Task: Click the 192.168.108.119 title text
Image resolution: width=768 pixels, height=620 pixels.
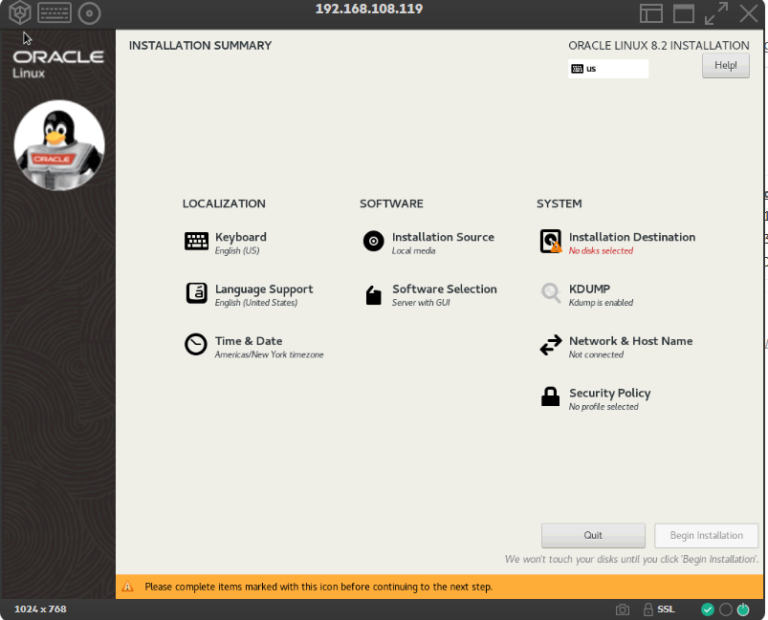Action: point(369,9)
